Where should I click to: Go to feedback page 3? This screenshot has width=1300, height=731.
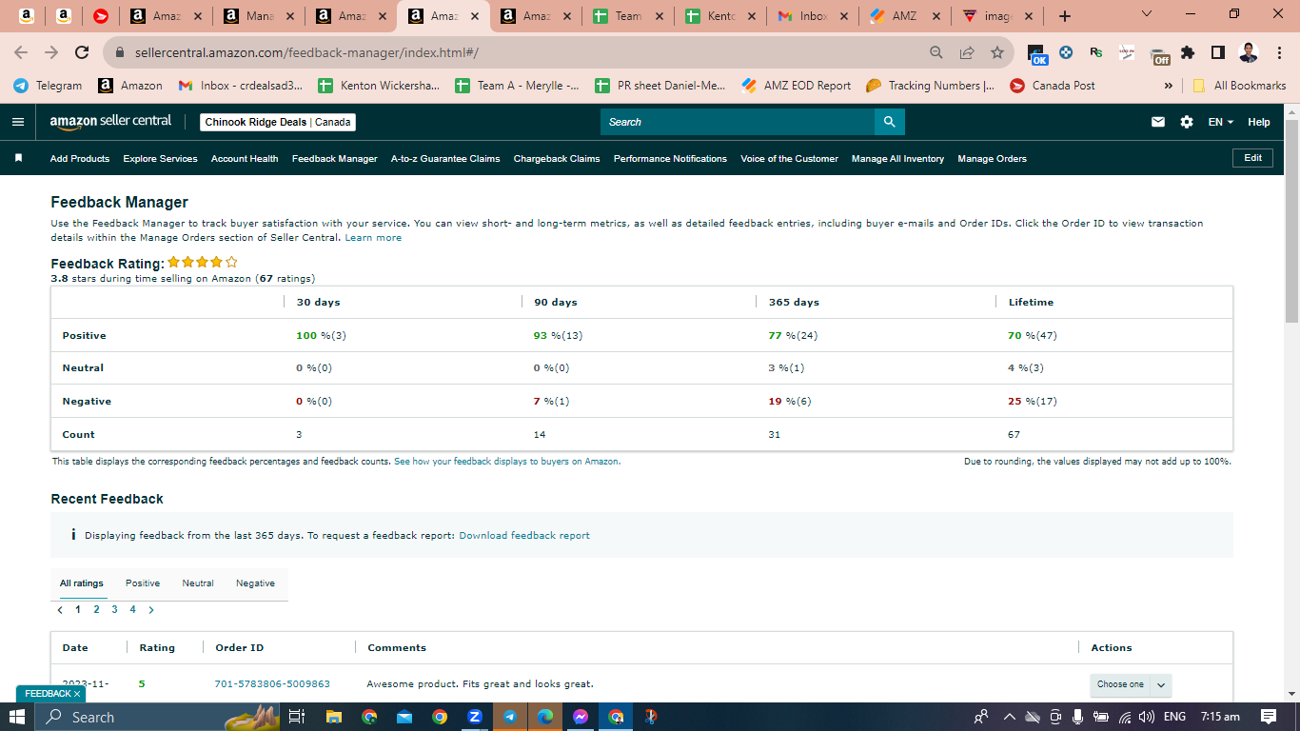pyautogui.click(x=114, y=610)
